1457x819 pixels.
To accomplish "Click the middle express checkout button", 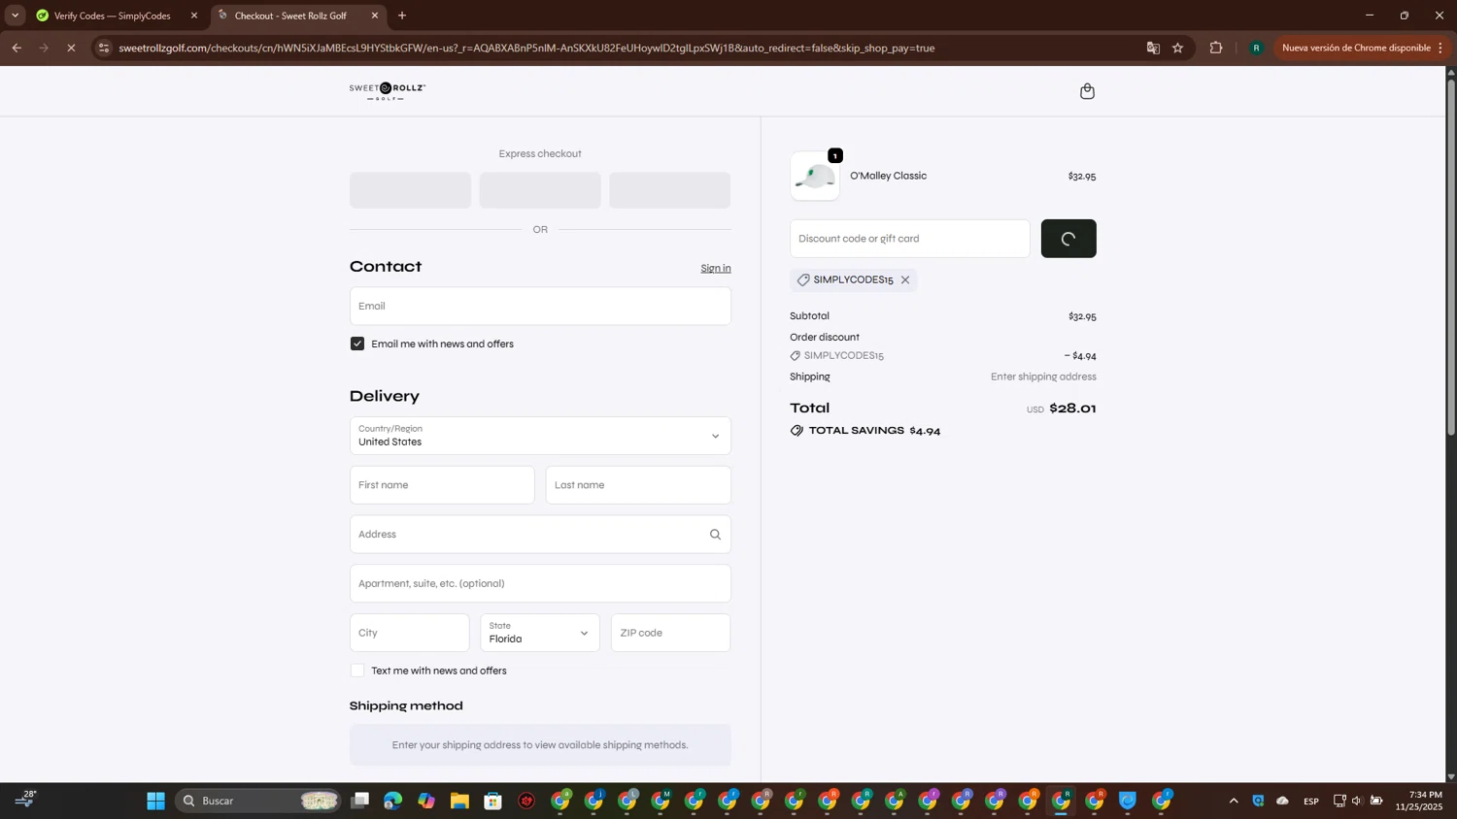I will point(540,190).
